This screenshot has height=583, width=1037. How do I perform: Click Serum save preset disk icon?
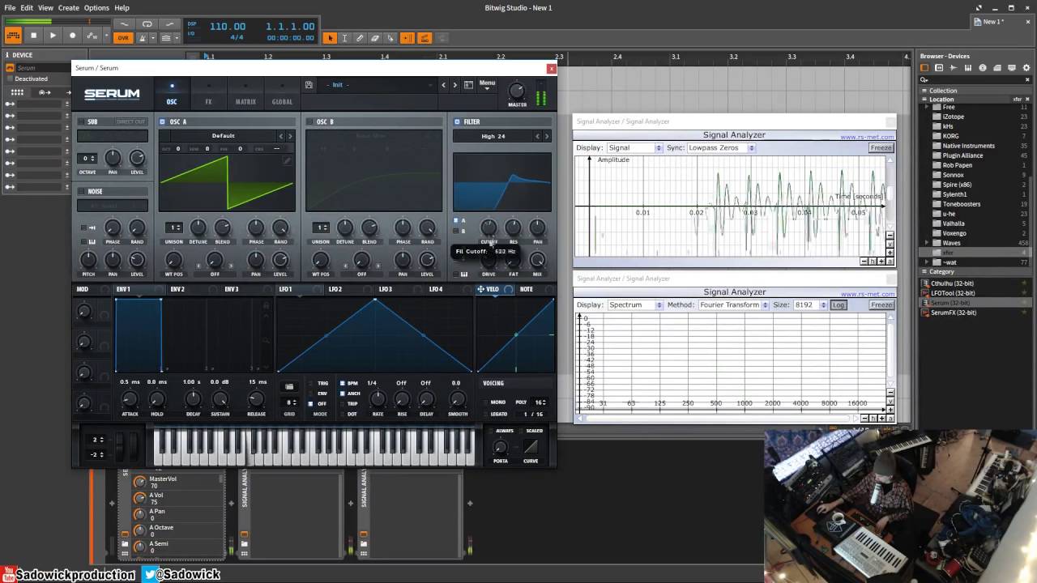(x=309, y=85)
